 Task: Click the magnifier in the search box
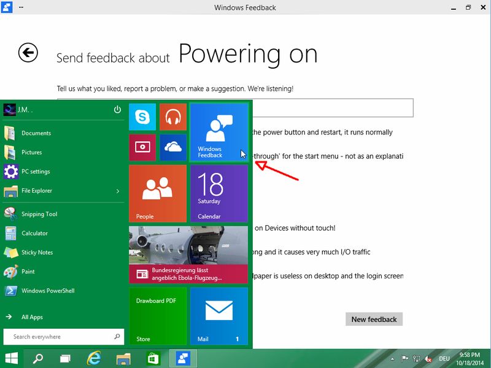(x=117, y=337)
